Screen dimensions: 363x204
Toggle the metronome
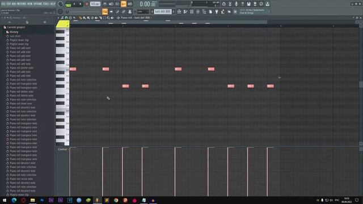(x=105, y=4)
